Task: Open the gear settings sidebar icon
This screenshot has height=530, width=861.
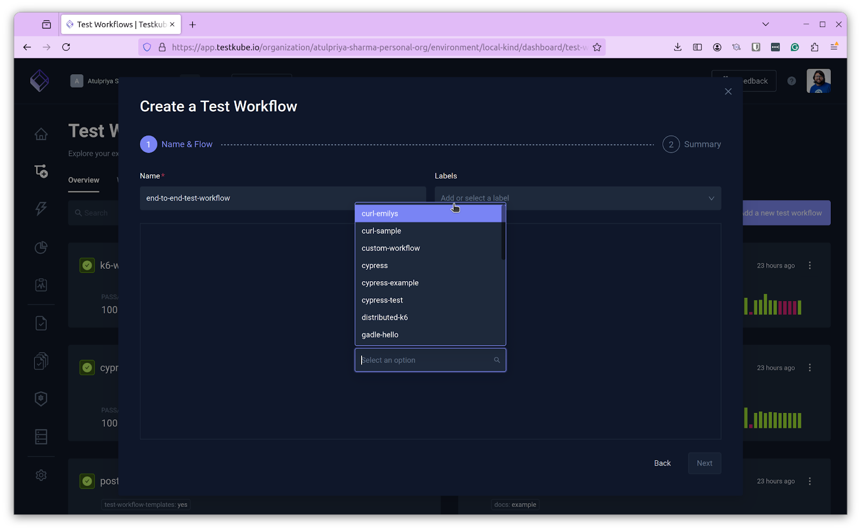Action: click(41, 475)
